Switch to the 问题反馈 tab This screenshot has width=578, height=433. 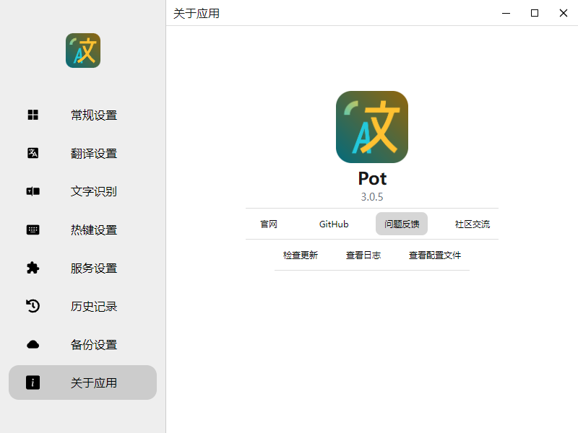coord(401,224)
